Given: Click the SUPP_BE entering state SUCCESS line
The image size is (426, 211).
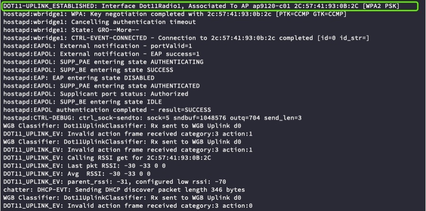Looking at the screenshot, I should [x=88, y=70].
